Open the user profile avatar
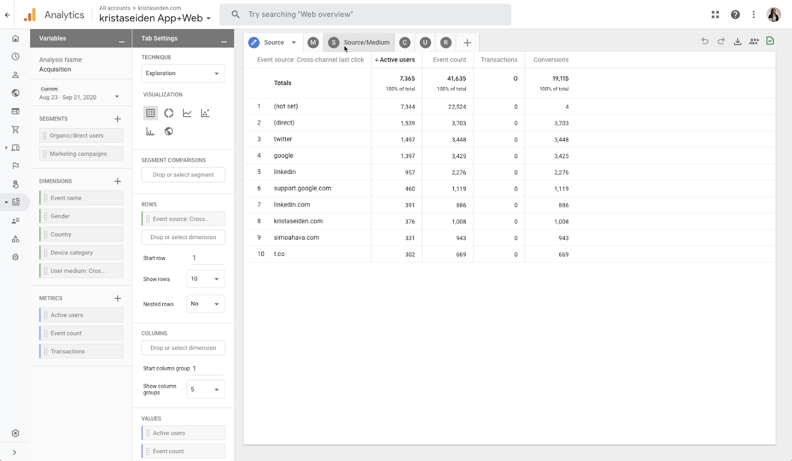792x461 pixels. (774, 15)
